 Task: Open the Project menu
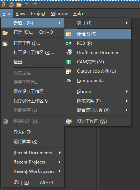click(38, 14)
